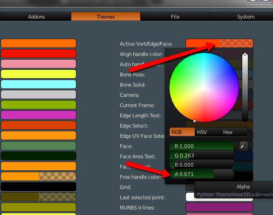Open the bright yellow swatch below the pink one
This screenshot has height=215, width=273.
click(39, 74)
